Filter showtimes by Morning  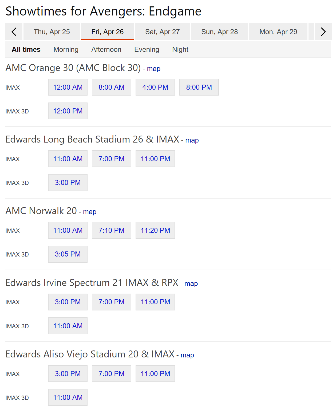pyautogui.click(x=66, y=49)
